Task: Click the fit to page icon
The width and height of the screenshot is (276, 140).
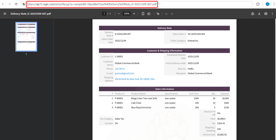Action: click(143, 14)
